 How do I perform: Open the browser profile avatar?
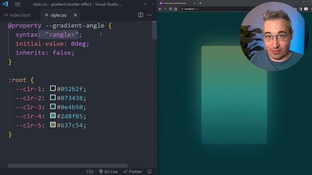point(306,9)
